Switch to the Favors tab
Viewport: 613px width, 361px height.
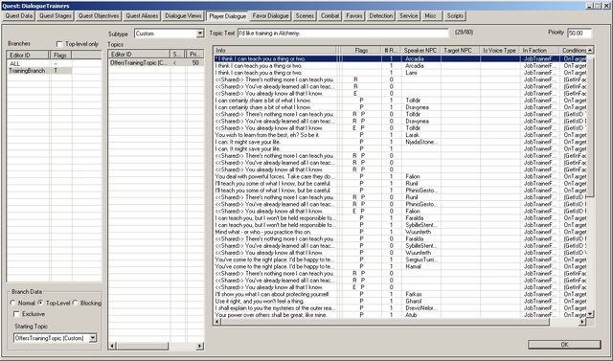(x=354, y=16)
